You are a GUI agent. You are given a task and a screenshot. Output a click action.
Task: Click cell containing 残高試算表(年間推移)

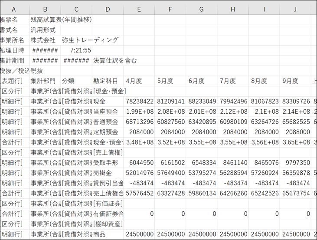click(x=61, y=20)
